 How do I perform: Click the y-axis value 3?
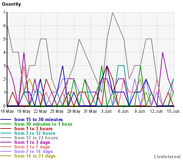pos(5,66)
